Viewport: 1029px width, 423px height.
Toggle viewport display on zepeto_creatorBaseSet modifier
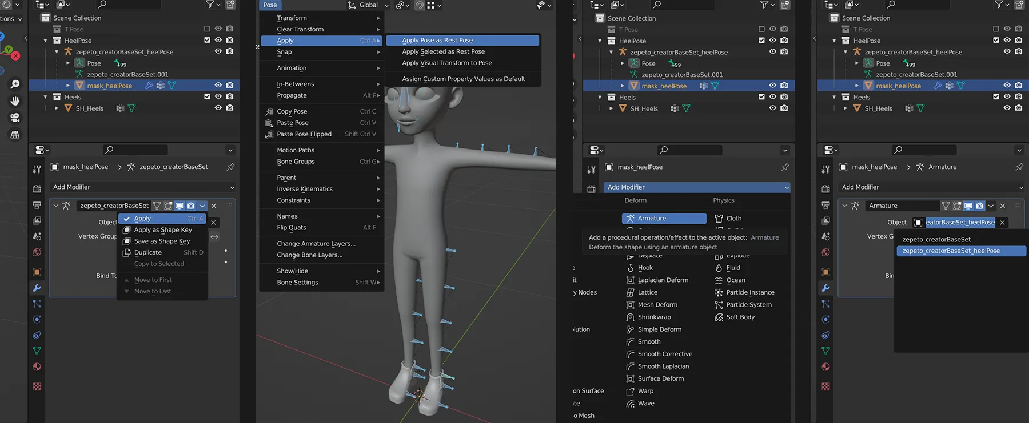coord(180,206)
